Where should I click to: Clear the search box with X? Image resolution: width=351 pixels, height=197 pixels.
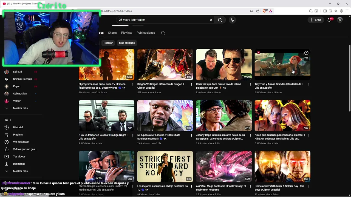coord(211,20)
